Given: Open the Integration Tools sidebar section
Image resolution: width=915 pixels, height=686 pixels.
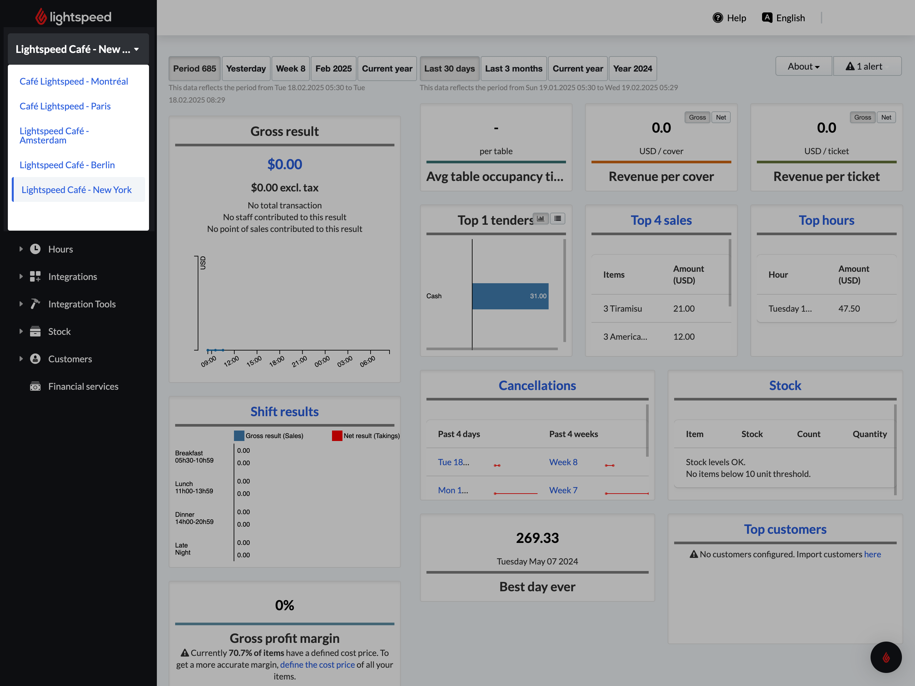Looking at the screenshot, I should (81, 304).
